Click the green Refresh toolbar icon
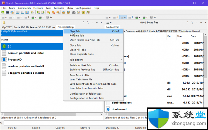This screenshot has height=130, width=208. click(x=3, y=12)
